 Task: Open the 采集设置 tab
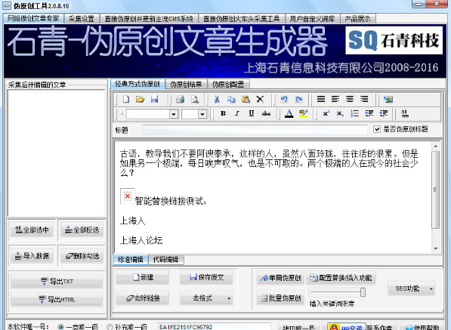click(x=82, y=19)
